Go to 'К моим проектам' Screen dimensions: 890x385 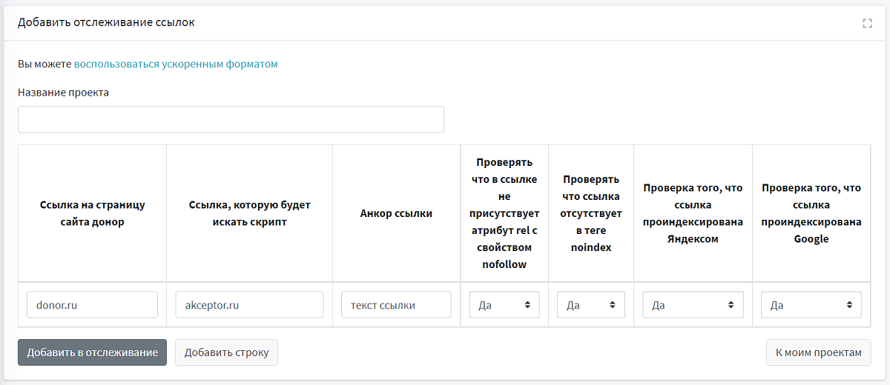click(818, 352)
